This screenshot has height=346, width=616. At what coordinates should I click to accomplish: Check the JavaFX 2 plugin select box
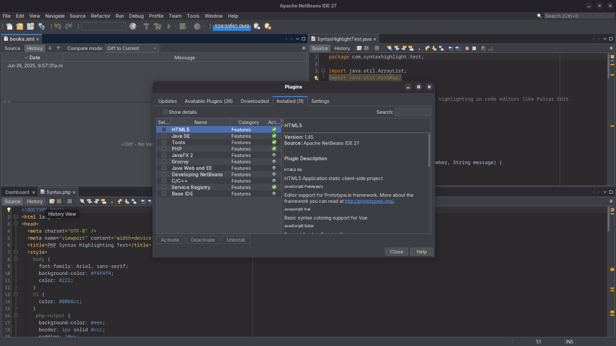pos(164,155)
